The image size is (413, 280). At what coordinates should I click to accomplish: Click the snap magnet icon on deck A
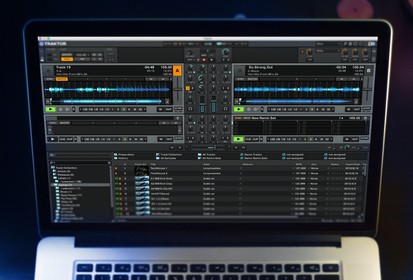pyautogui.click(x=74, y=109)
